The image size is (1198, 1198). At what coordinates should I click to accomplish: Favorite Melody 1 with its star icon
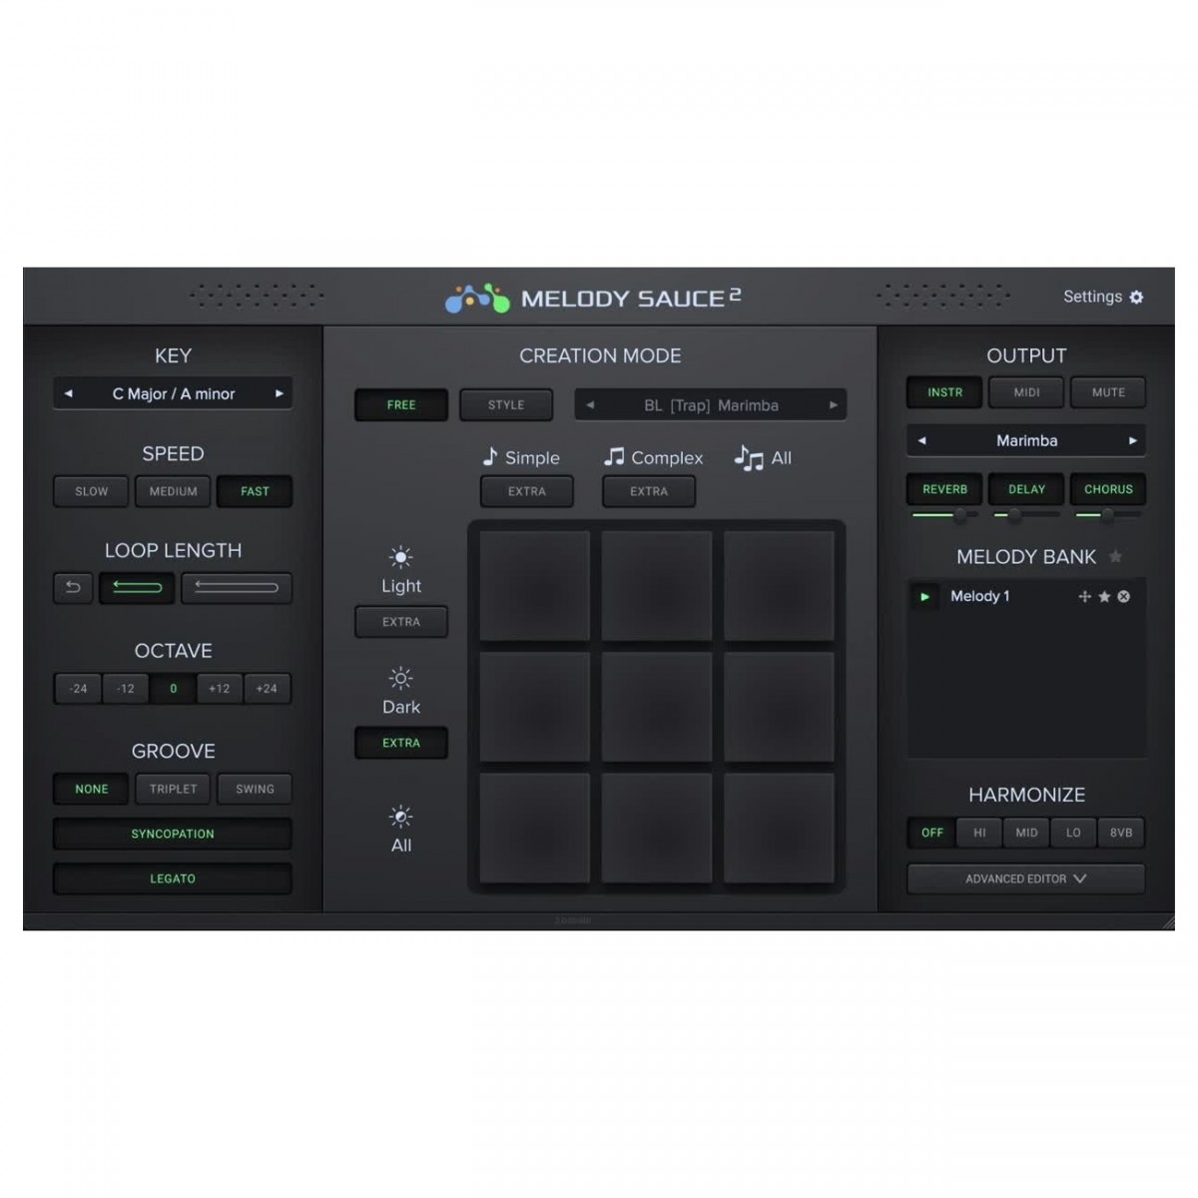click(1104, 597)
